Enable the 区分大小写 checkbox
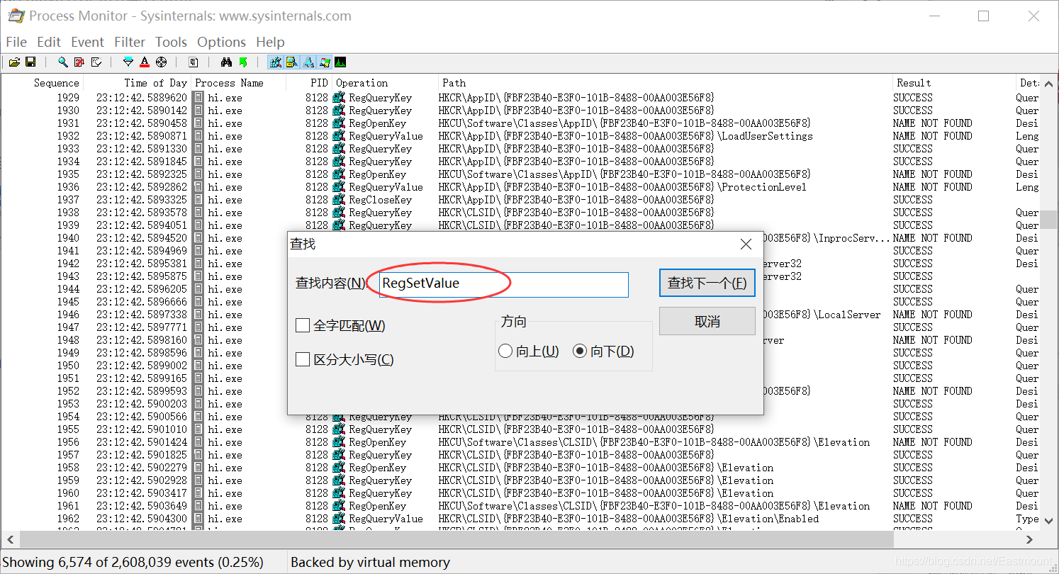1059x574 pixels. [x=302, y=359]
